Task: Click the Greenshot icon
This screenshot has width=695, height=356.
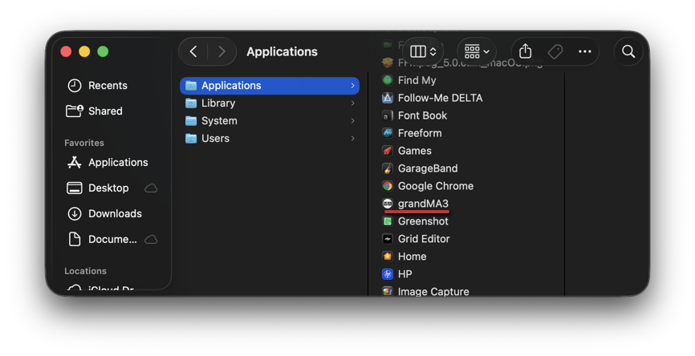Action: (388, 221)
